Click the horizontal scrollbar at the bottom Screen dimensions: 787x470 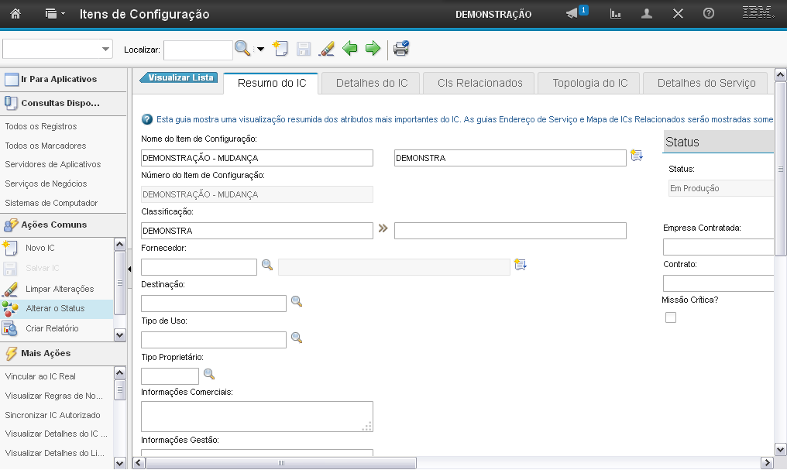coord(281,463)
